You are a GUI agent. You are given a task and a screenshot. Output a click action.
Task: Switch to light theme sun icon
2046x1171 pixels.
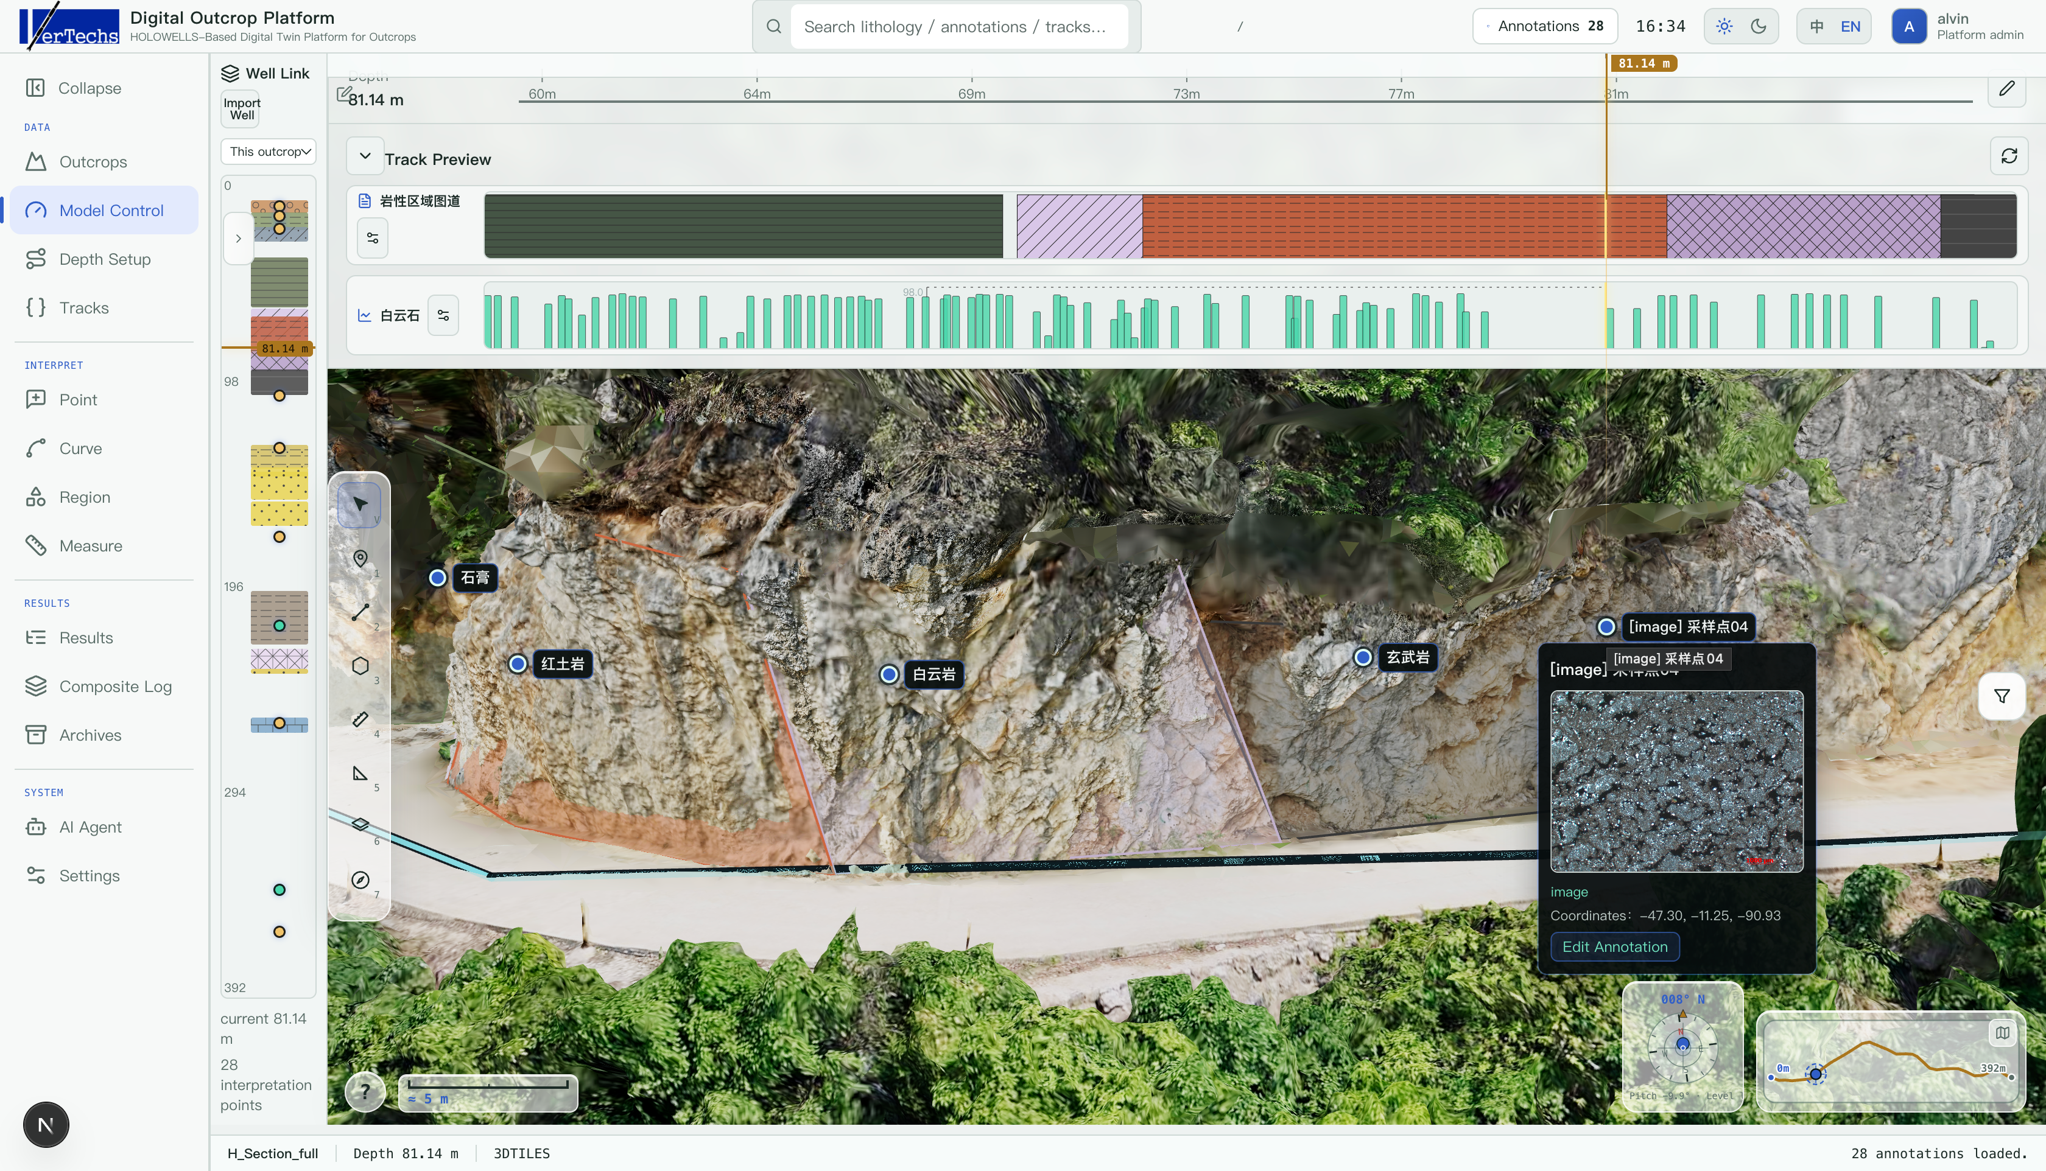tap(1724, 27)
